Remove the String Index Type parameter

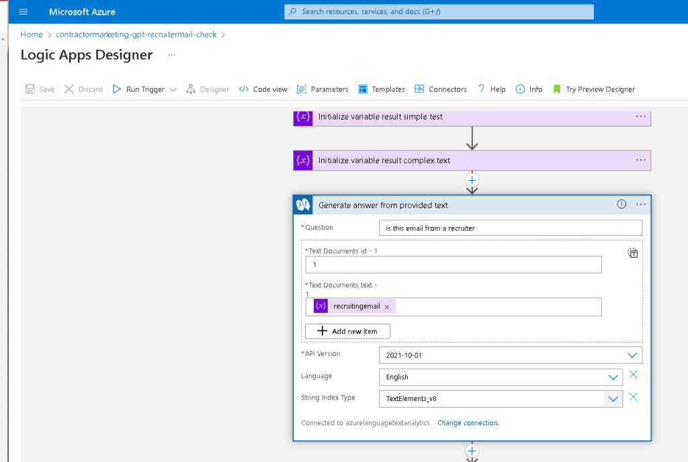point(633,397)
